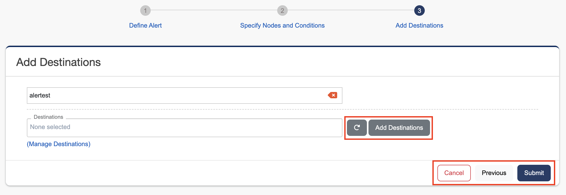This screenshot has height=195, width=566.
Task: Click the step 2 numbered circle
Action: coord(282,11)
